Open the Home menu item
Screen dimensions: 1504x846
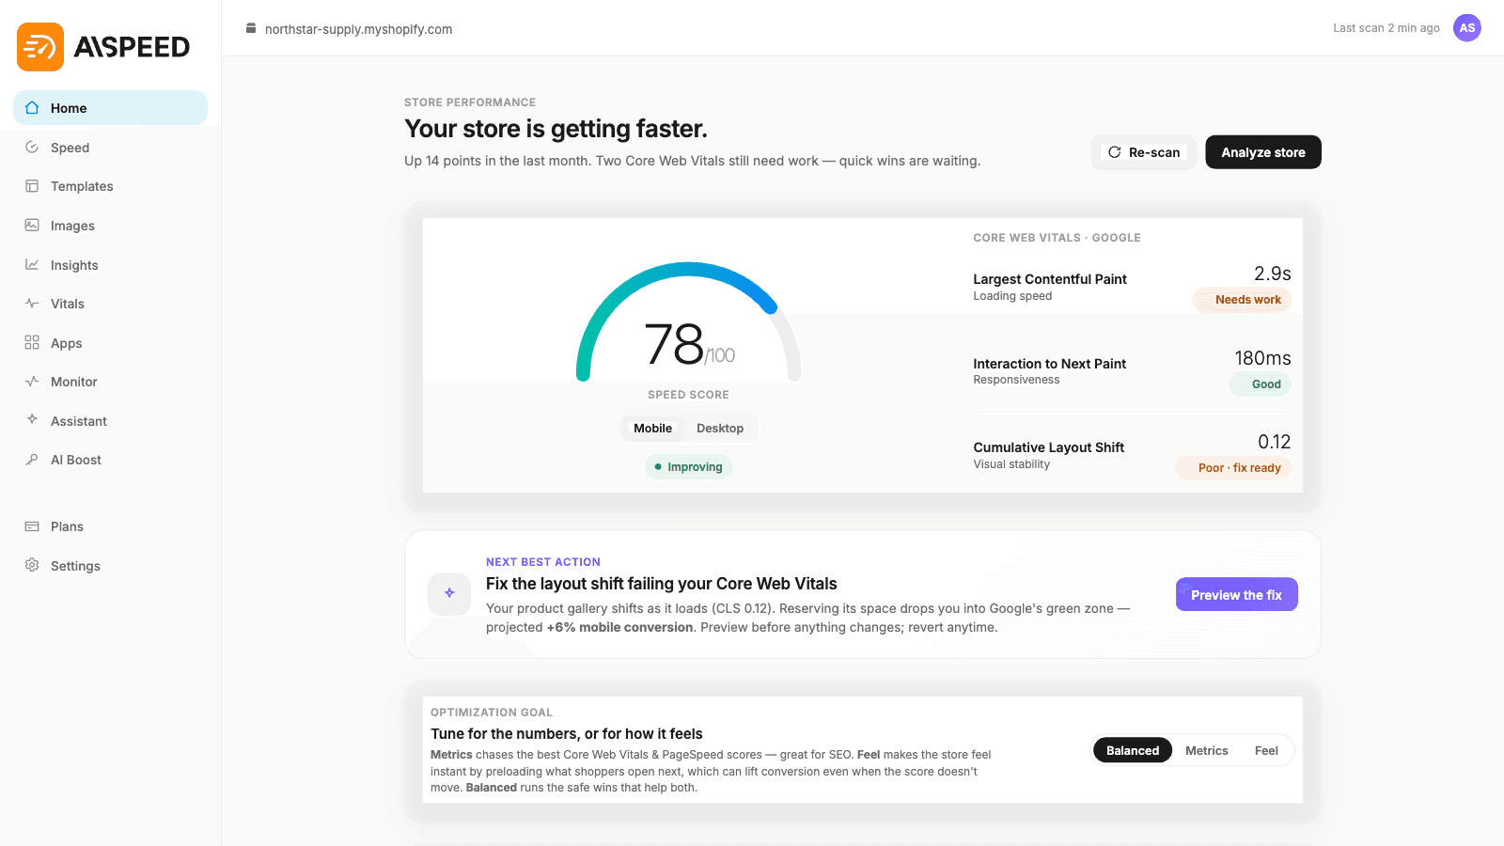(110, 107)
